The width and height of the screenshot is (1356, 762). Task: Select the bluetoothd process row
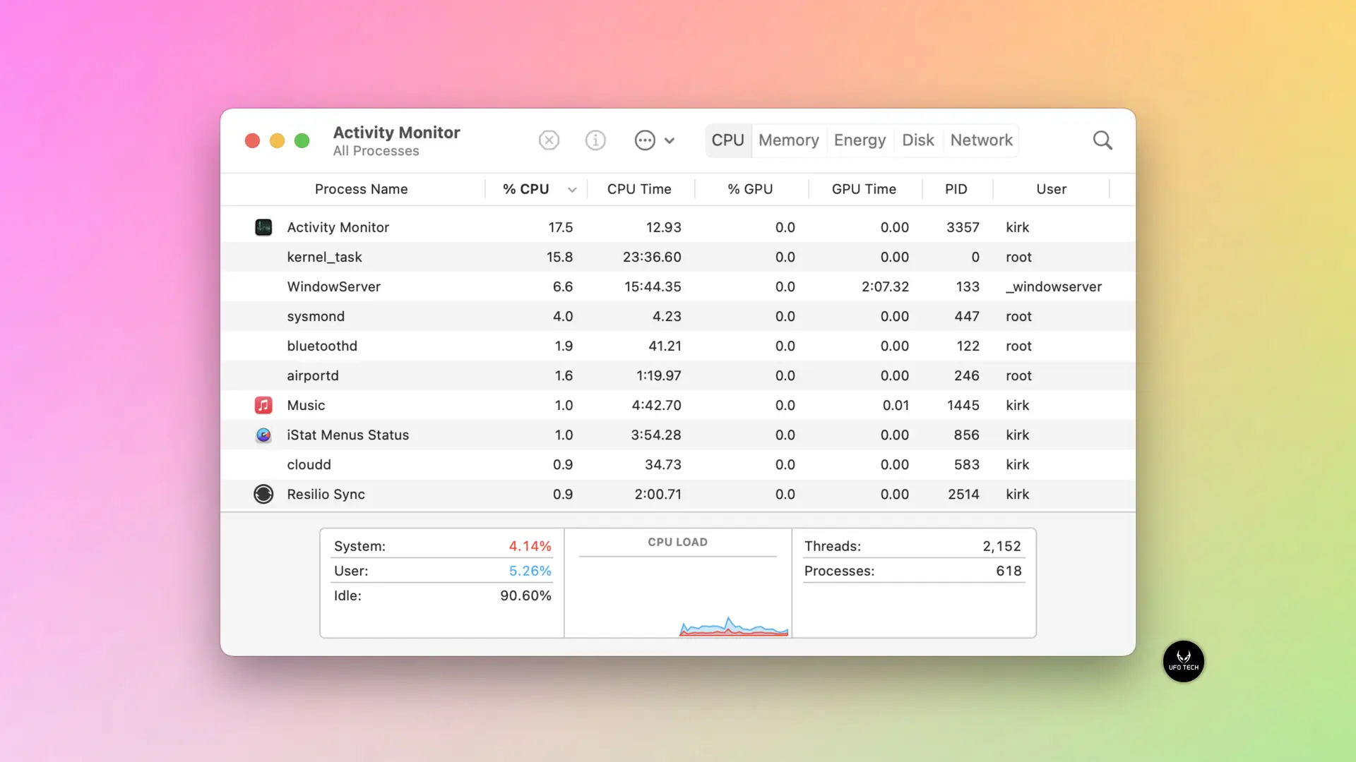pos(678,346)
